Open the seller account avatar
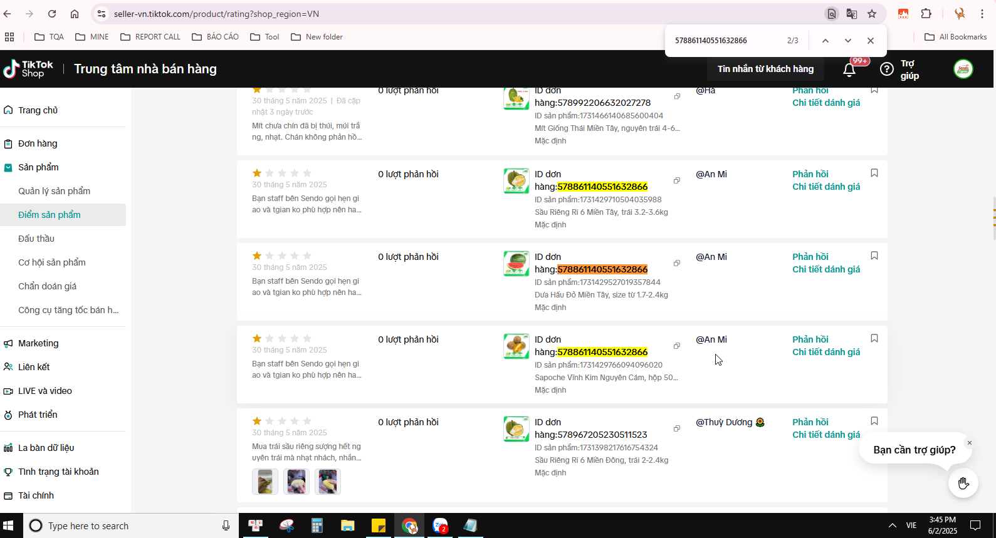 [963, 69]
